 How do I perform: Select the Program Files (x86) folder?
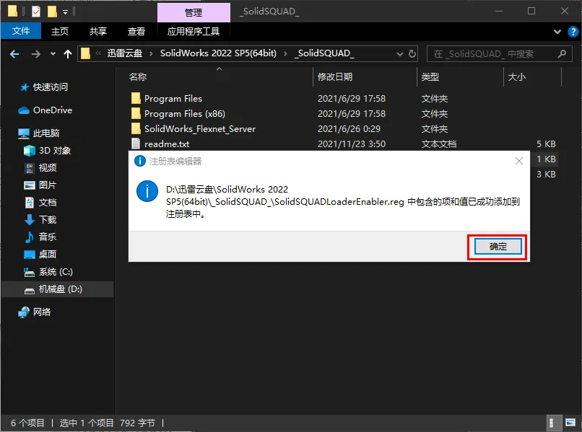click(184, 114)
